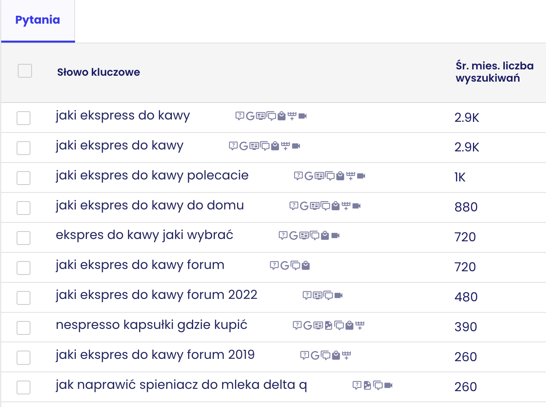This screenshot has width=546, height=407.
Task: Sort by 'Śr. mies. liczba wyszukiwań' column header
Action: tap(495, 72)
